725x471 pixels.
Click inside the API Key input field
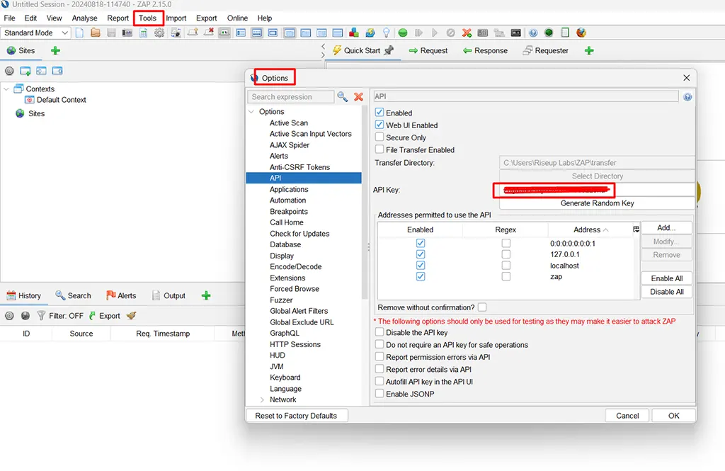click(554, 191)
